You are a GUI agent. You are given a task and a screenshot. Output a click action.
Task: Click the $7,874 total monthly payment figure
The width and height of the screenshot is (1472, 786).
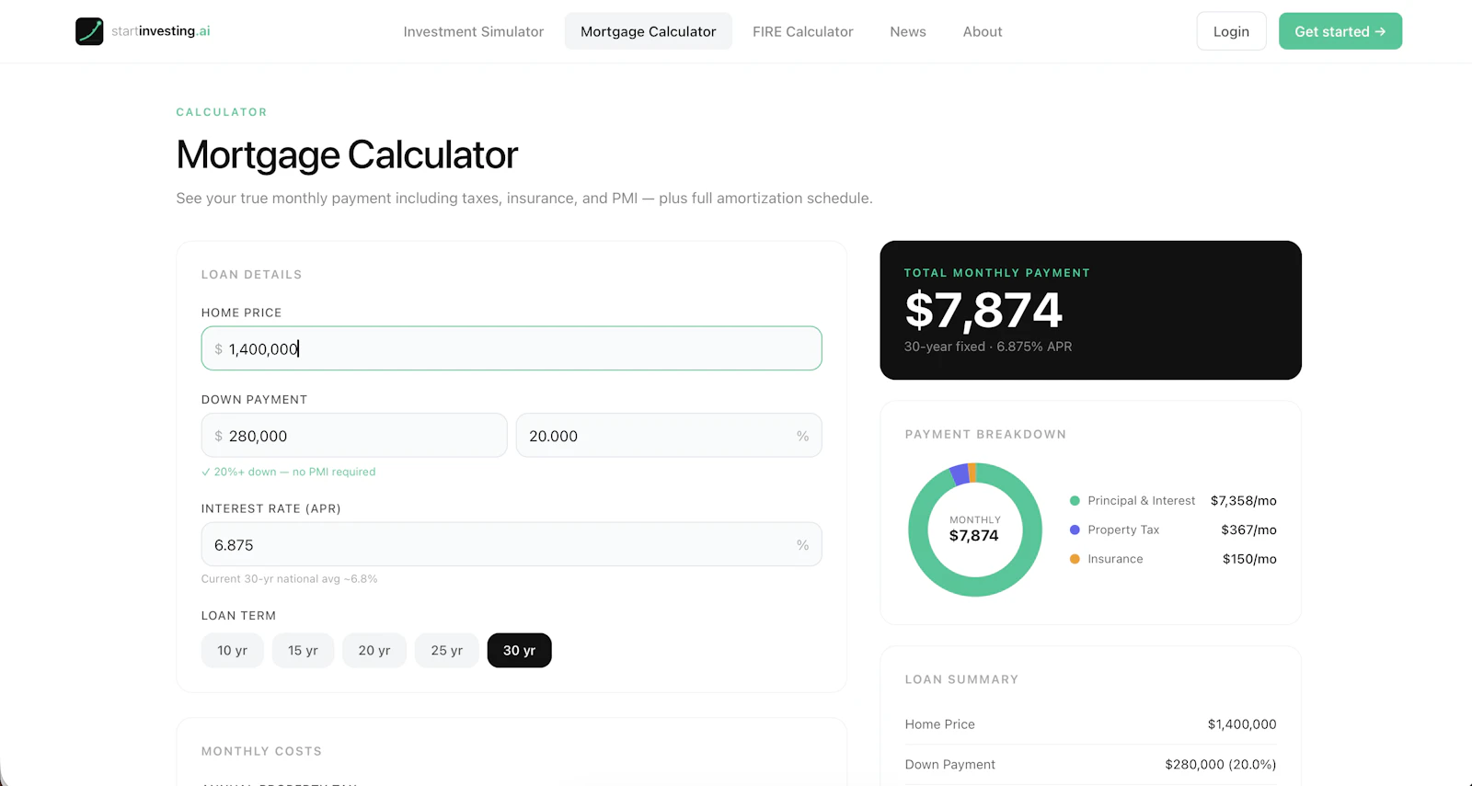[983, 310]
